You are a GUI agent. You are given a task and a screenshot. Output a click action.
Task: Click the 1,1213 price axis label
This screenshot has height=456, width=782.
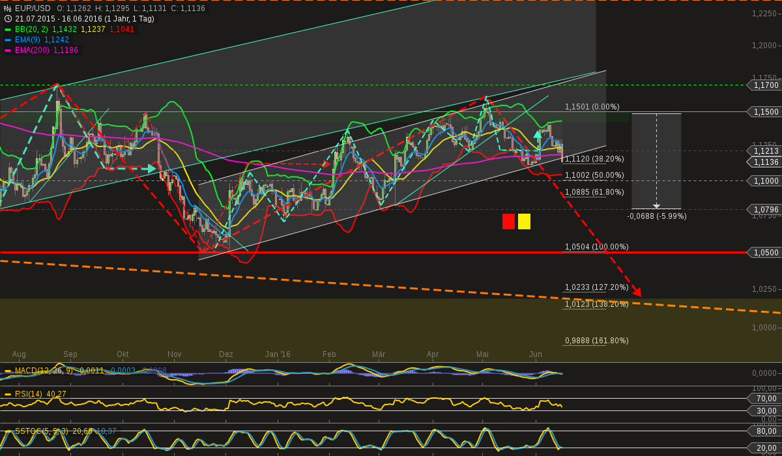pos(766,151)
